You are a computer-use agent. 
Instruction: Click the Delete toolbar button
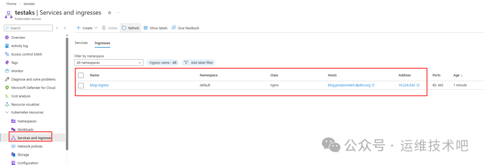(110, 28)
